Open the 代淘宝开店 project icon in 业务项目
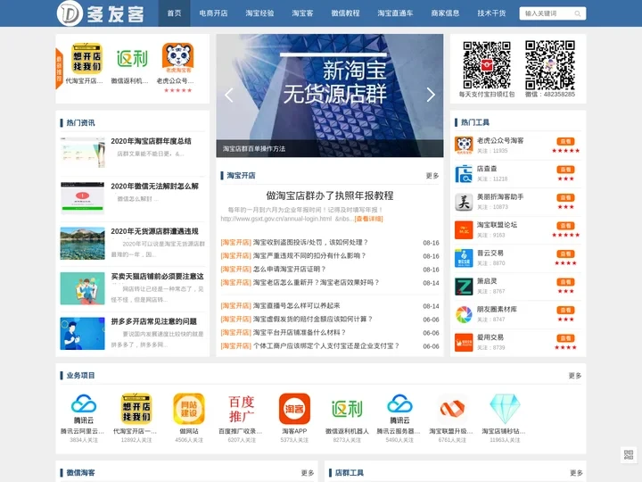This screenshot has width=642, height=482. click(136, 409)
